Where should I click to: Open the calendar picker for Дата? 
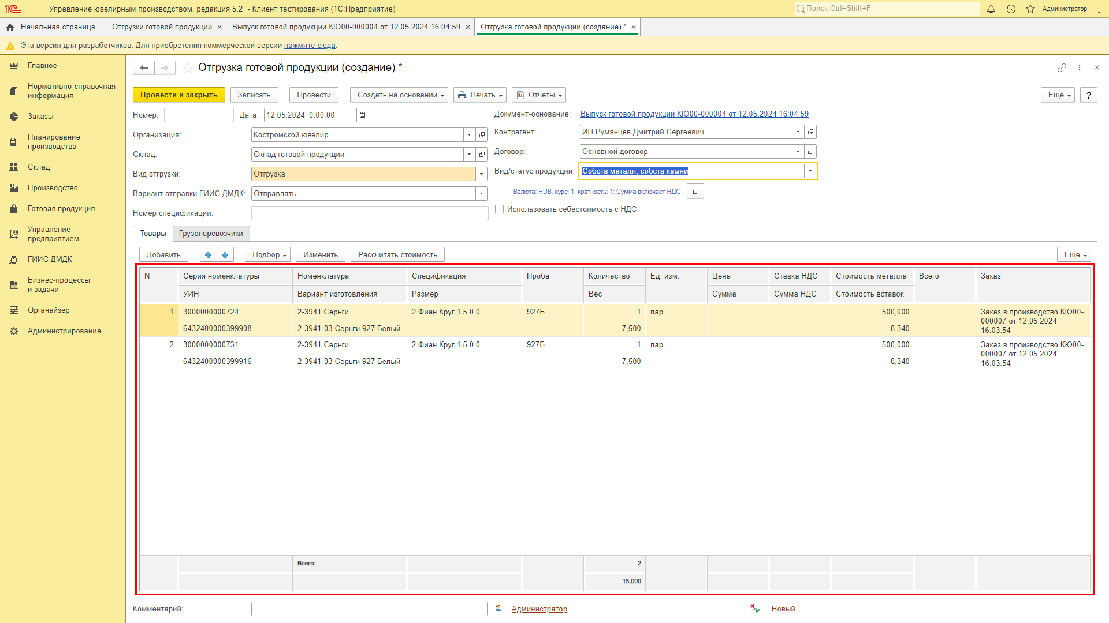click(363, 115)
